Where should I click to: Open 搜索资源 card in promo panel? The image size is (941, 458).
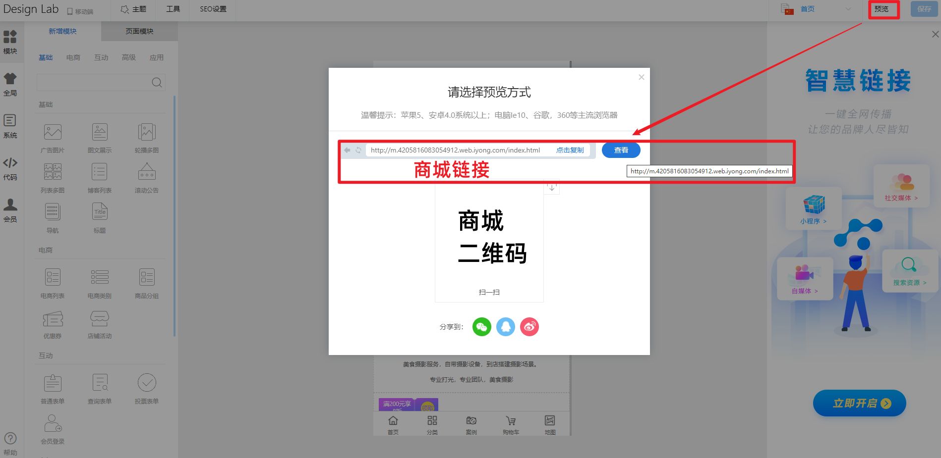(909, 270)
